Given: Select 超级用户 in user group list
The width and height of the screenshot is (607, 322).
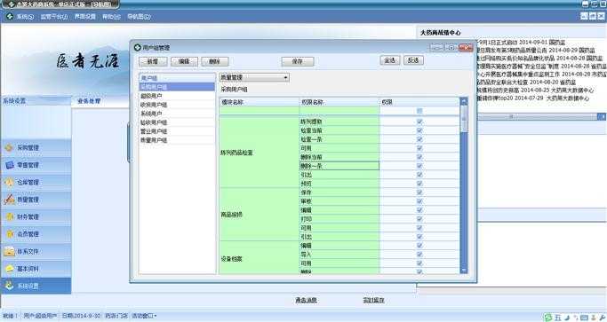Looking at the screenshot, I should pos(177,96).
